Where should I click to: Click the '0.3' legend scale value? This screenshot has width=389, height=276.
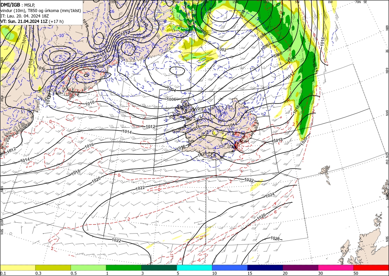pyautogui.click(x=39, y=273)
